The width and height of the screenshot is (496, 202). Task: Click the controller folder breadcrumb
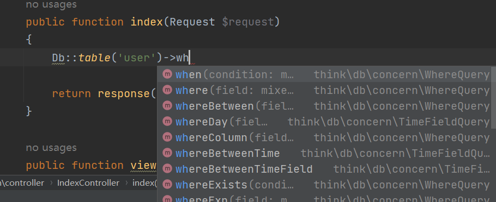[22, 183]
